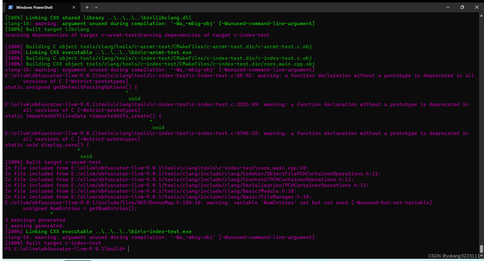This screenshot has width=484, height=261.
Task: Click '[100%] Built target c-index-test' line
Action: click(53, 243)
